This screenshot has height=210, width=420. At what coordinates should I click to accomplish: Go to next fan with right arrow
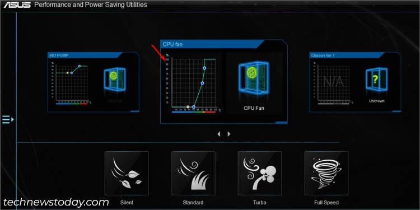[228, 134]
